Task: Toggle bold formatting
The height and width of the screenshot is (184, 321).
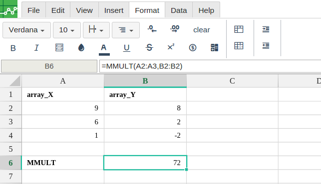Action: 13,48
